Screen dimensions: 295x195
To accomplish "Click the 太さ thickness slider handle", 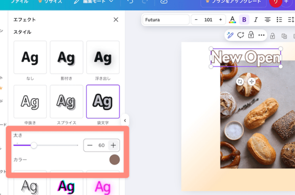I will [34, 145].
